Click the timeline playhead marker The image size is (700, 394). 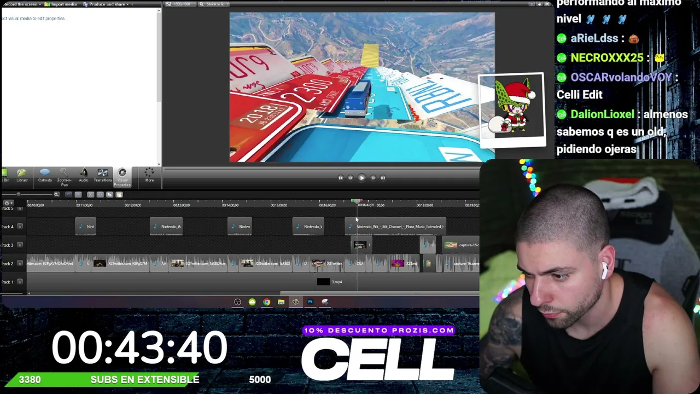pyautogui.click(x=357, y=202)
